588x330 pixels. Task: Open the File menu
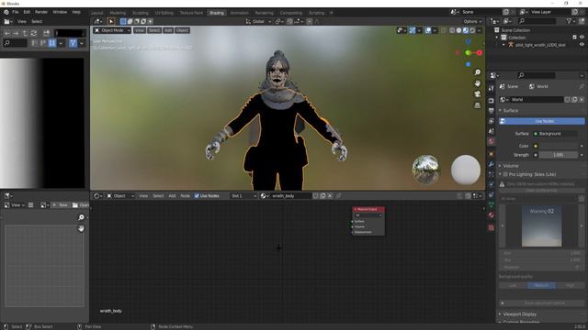15,12
